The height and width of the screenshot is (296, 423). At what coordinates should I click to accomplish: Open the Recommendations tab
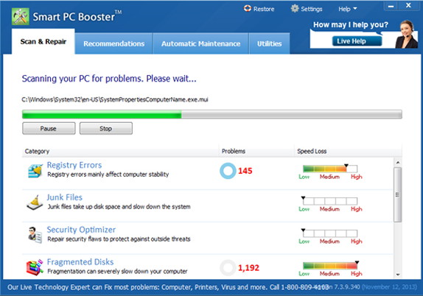(113, 43)
